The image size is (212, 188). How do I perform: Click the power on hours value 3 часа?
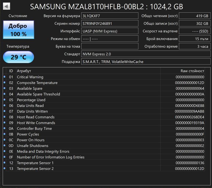[195, 46]
